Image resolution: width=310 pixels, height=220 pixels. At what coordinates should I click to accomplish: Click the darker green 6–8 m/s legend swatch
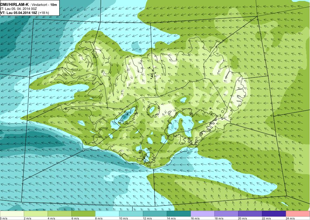click(83, 214)
